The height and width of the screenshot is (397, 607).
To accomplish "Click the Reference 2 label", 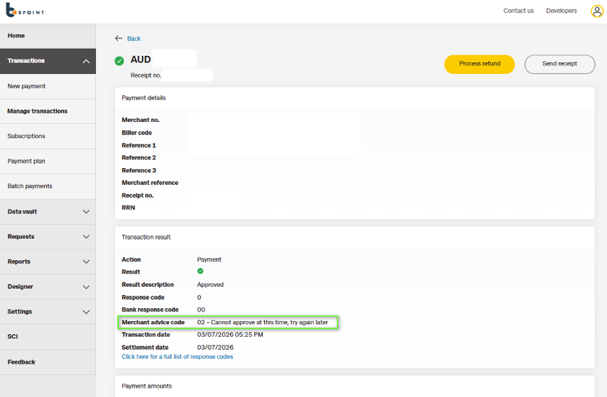I will pyautogui.click(x=139, y=158).
